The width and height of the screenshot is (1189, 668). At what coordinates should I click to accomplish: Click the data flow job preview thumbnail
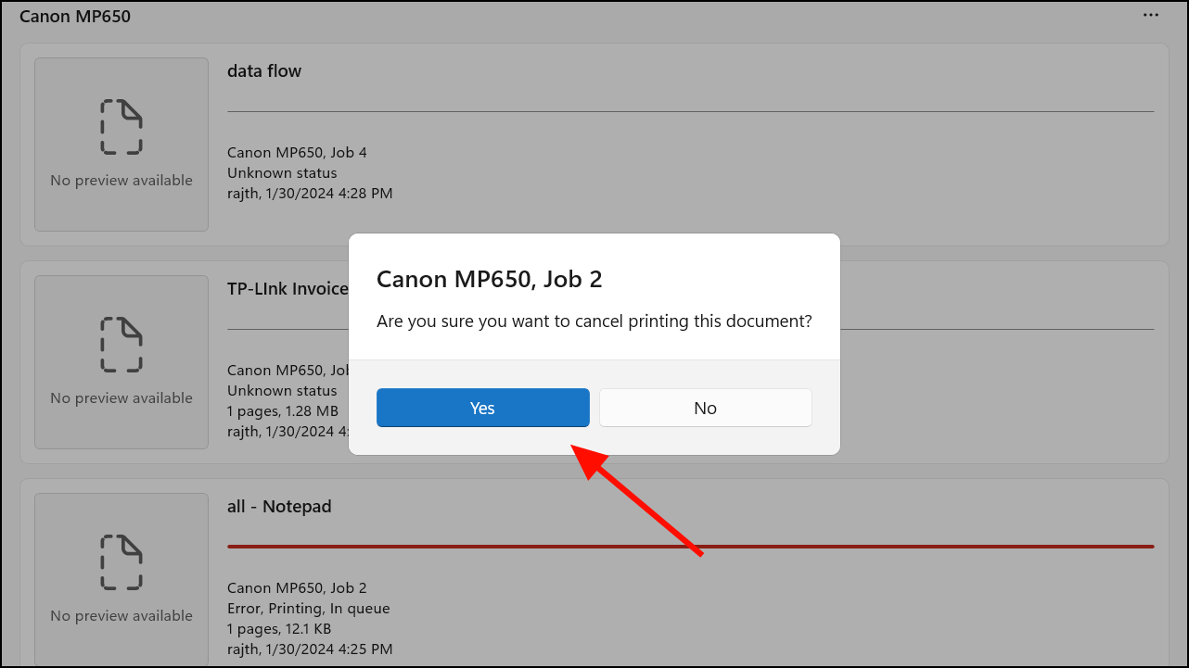pyautogui.click(x=121, y=145)
